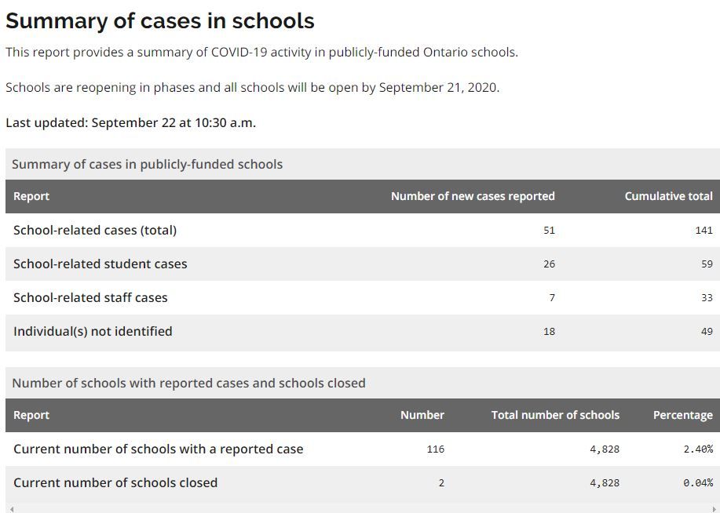
Task: Click the 'Total number of schools' column header
Action: coord(555,415)
